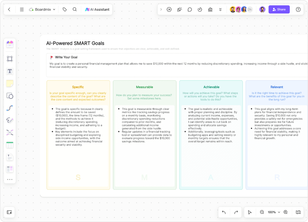Open the comments bubble icon
The height and width of the screenshot is (222, 308).
190,9
